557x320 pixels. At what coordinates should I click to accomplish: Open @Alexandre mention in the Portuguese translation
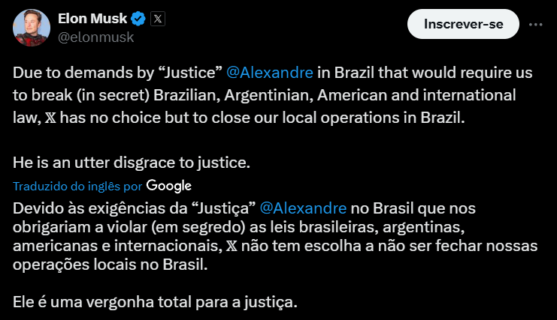click(x=303, y=207)
